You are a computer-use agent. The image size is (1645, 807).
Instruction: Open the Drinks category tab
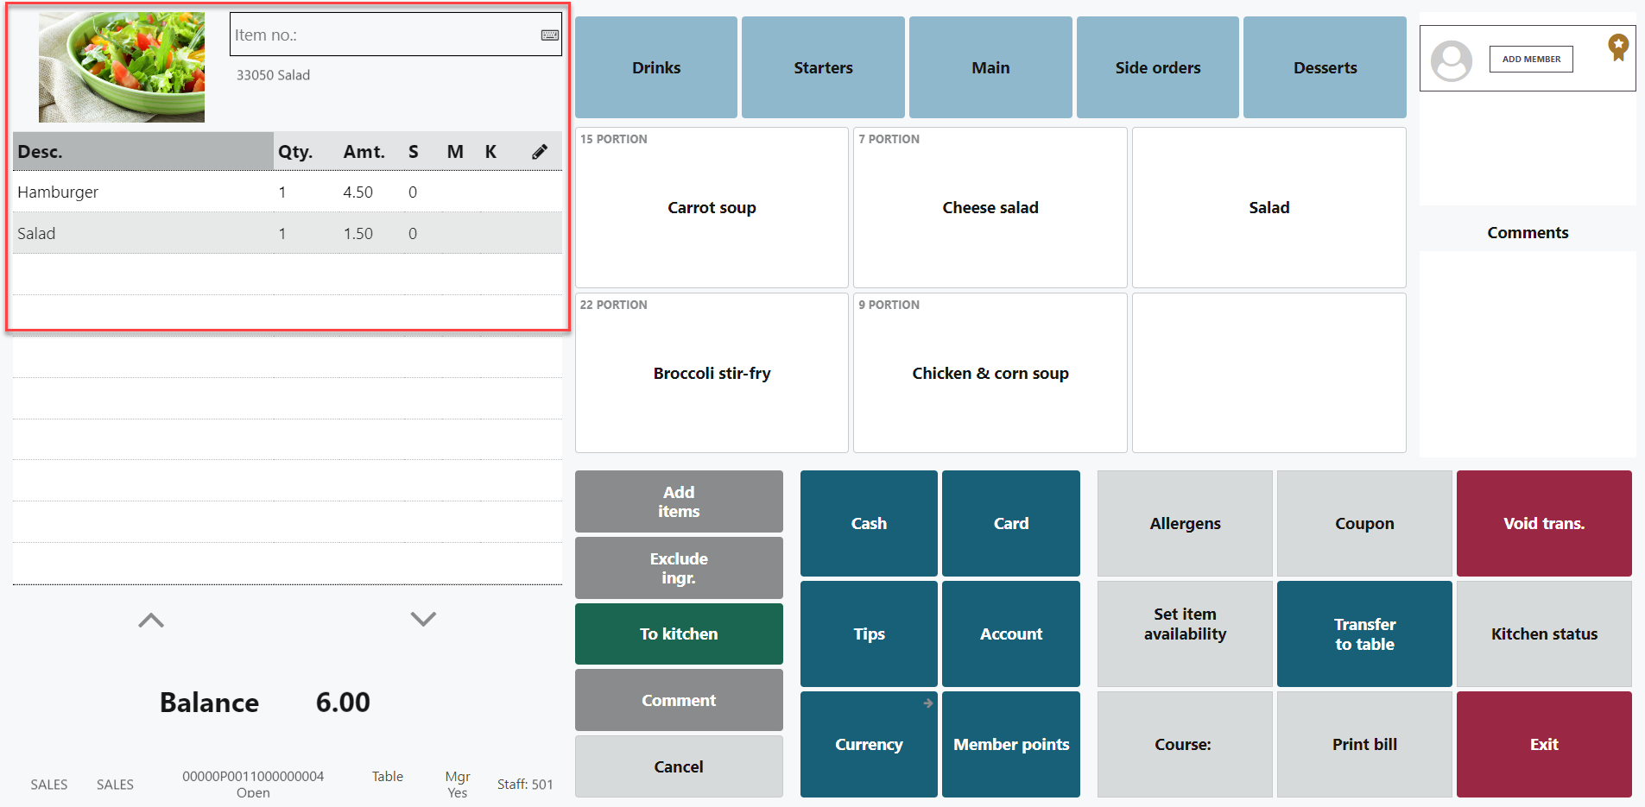tap(656, 67)
